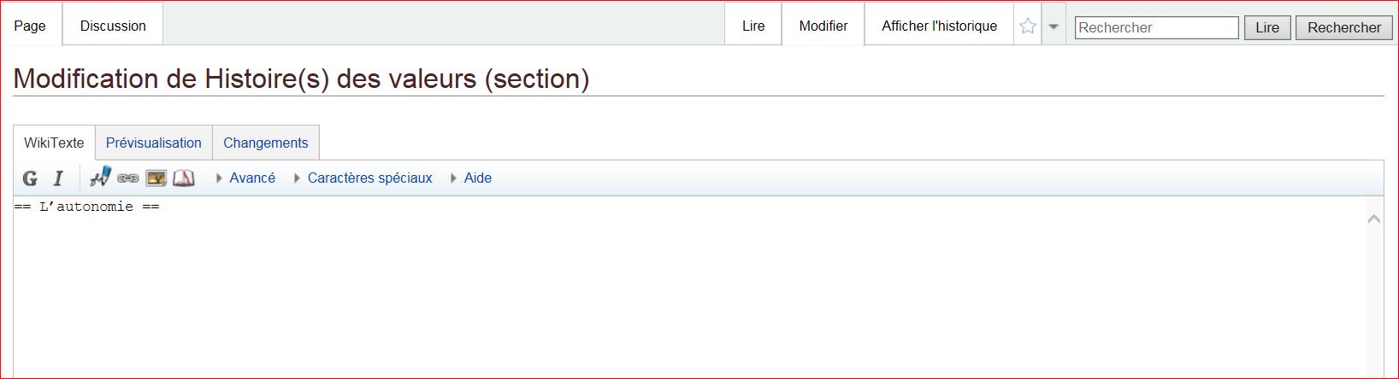The image size is (1399, 379).
Task: Click the editor scrollbar up arrow
Action: point(1374,219)
